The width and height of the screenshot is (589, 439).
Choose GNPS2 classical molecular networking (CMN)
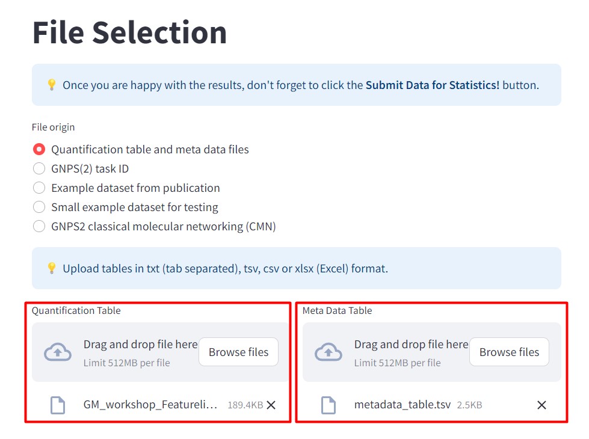click(x=39, y=226)
